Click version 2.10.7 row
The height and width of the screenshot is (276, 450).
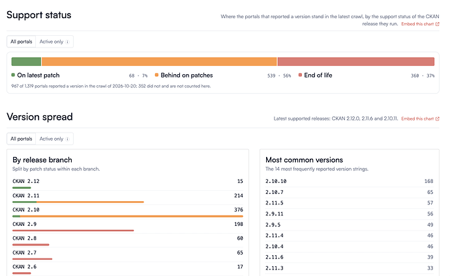coord(350,192)
